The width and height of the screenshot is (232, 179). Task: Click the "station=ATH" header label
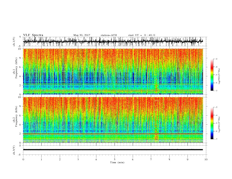[x=109, y=35]
